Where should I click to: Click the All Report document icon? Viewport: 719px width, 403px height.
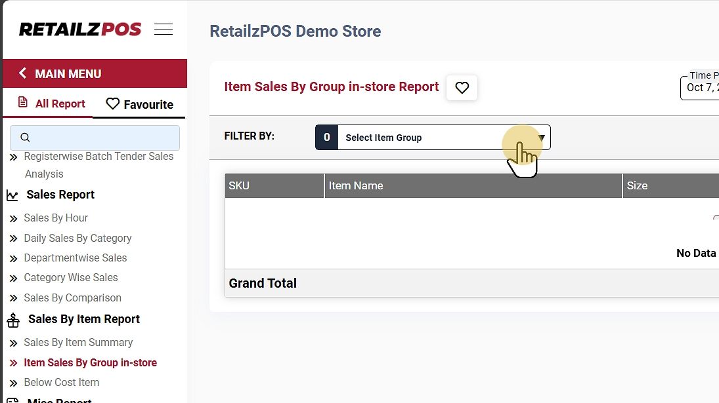click(x=23, y=103)
